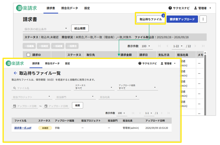Click the 楽楽請求 logo in the back window
The image size is (220, 145).
26,8
